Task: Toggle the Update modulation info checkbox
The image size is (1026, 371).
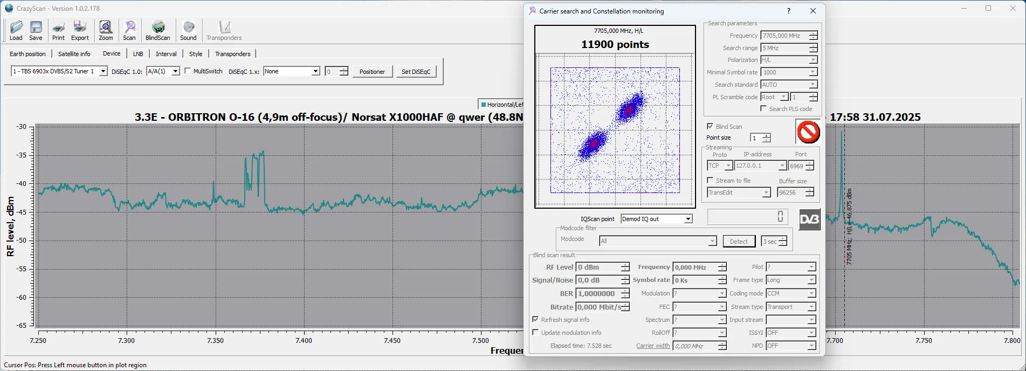Action: 535,333
